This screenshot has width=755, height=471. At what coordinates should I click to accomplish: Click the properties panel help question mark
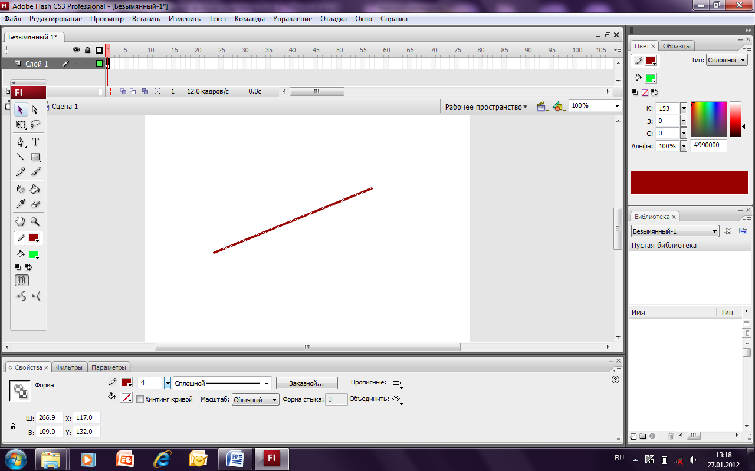616,380
